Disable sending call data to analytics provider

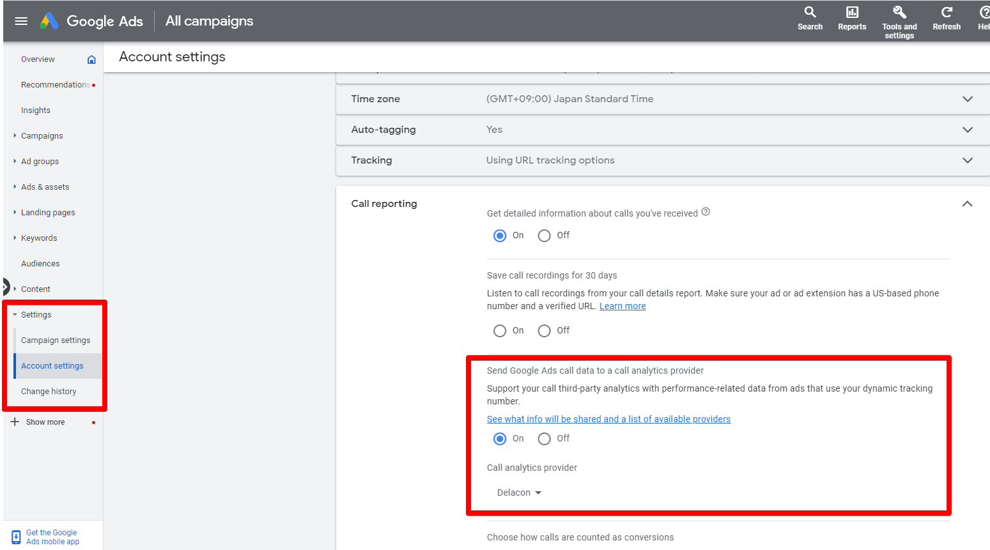(x=544, y=439)
